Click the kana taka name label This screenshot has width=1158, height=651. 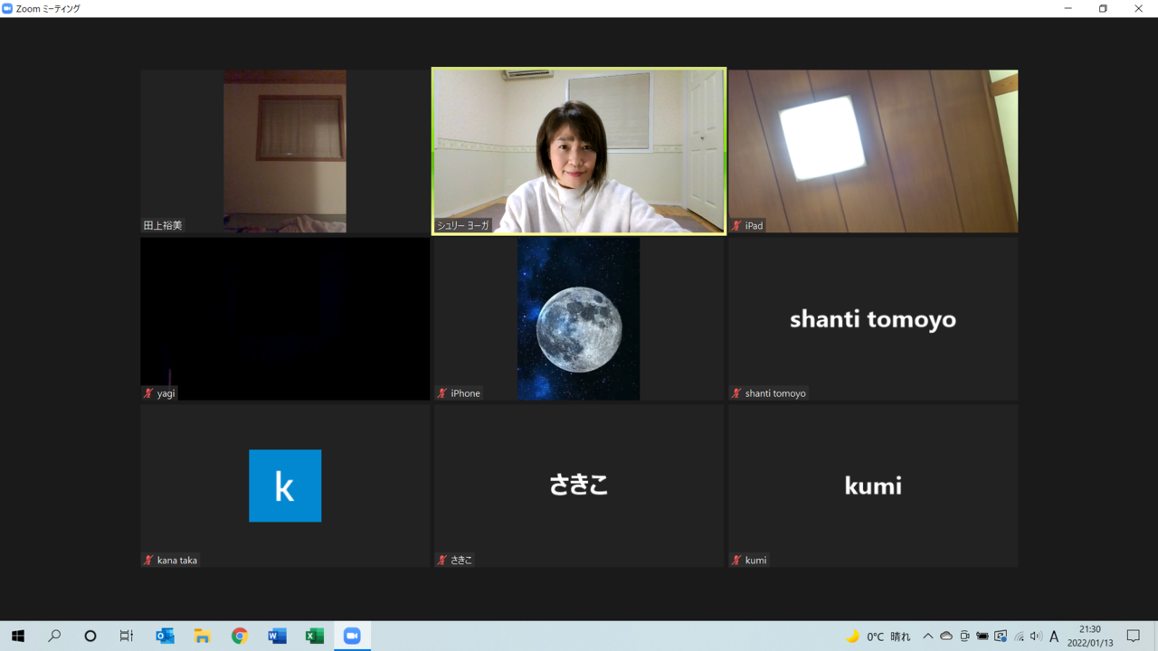(177, 561)
